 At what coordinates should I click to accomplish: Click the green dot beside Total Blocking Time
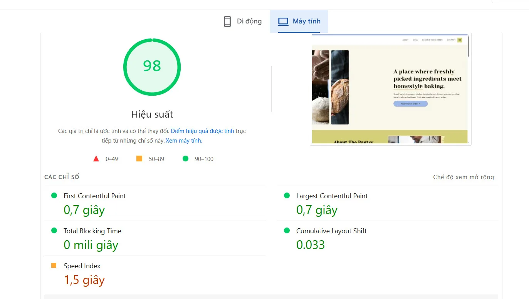tap(54, 231)
